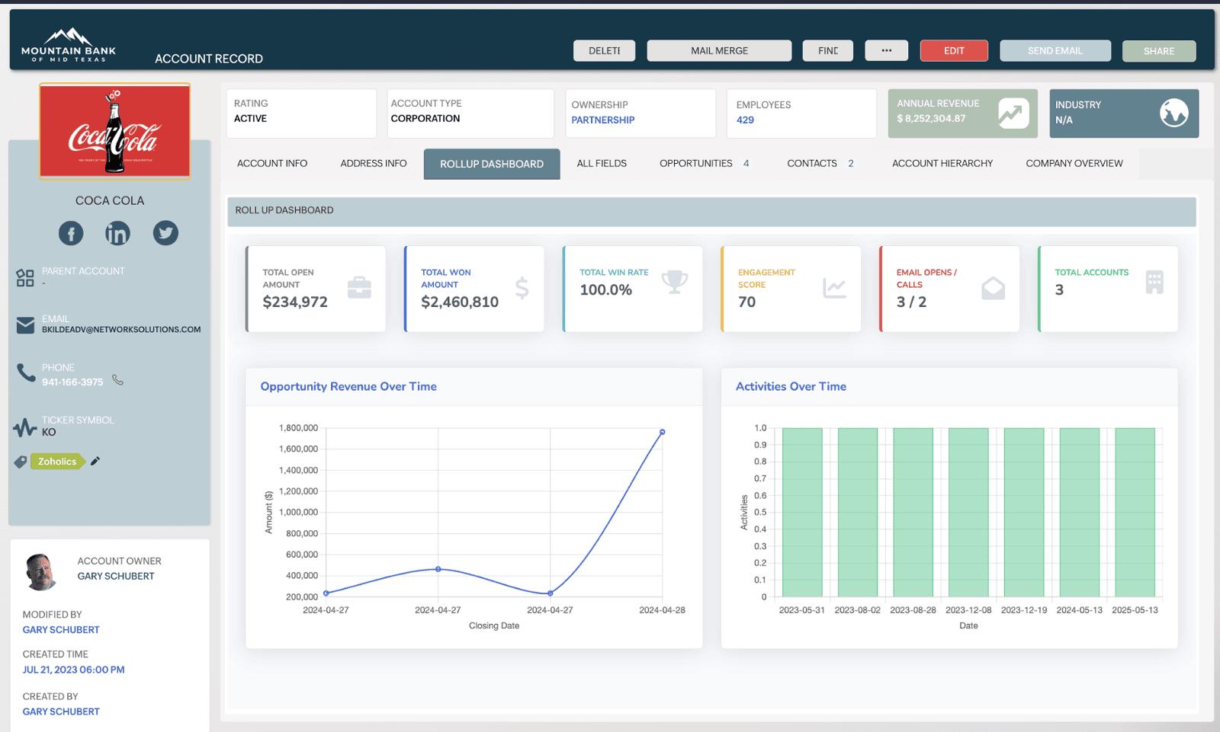Click the ticker symbol value KO

pyautogui.click(x=49, y=432)
